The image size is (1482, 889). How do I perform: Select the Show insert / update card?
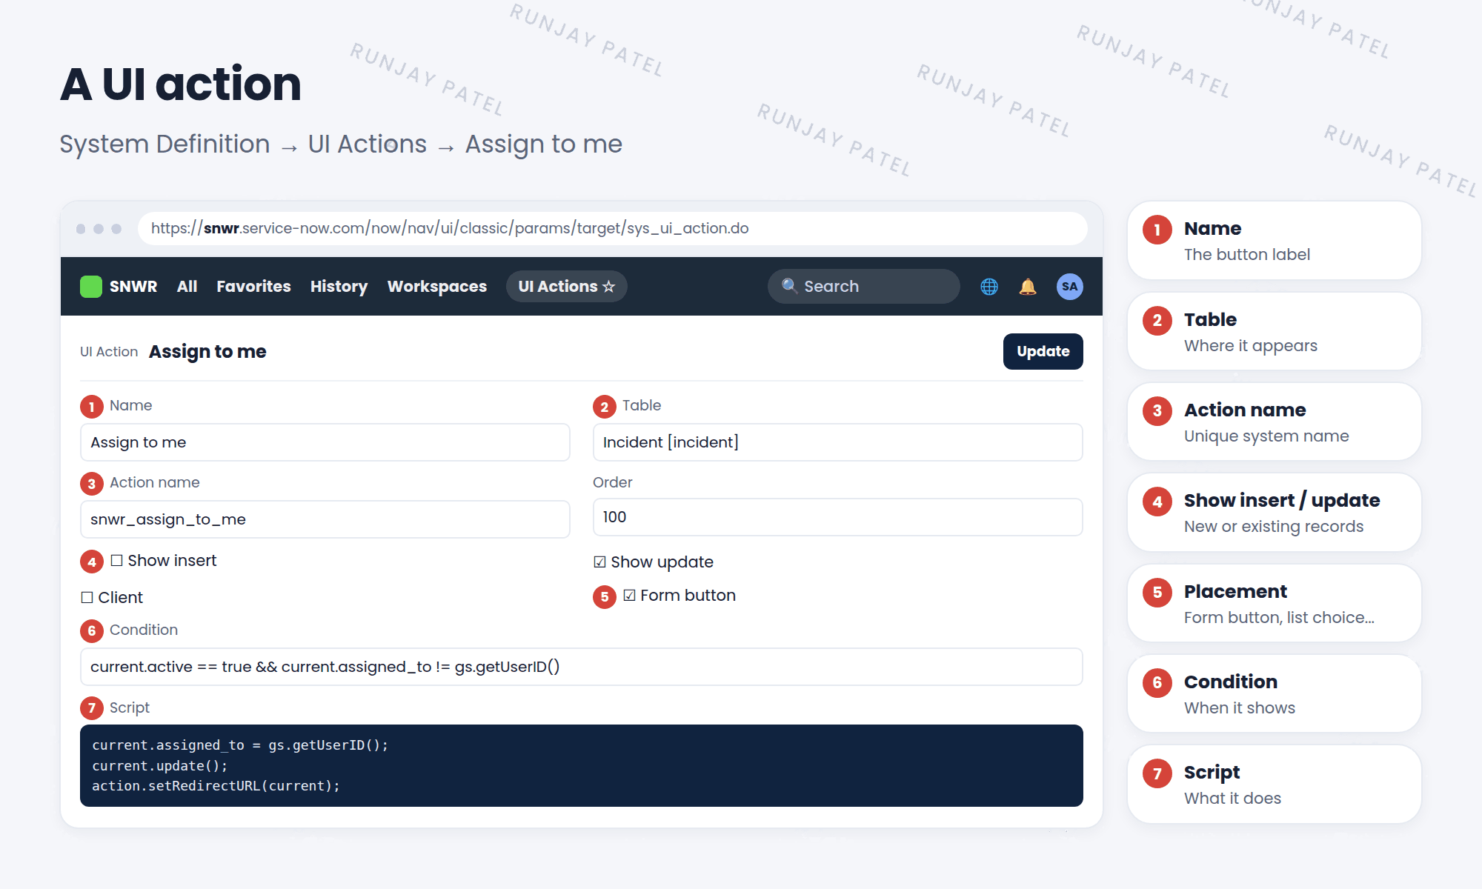point(1274,513)
